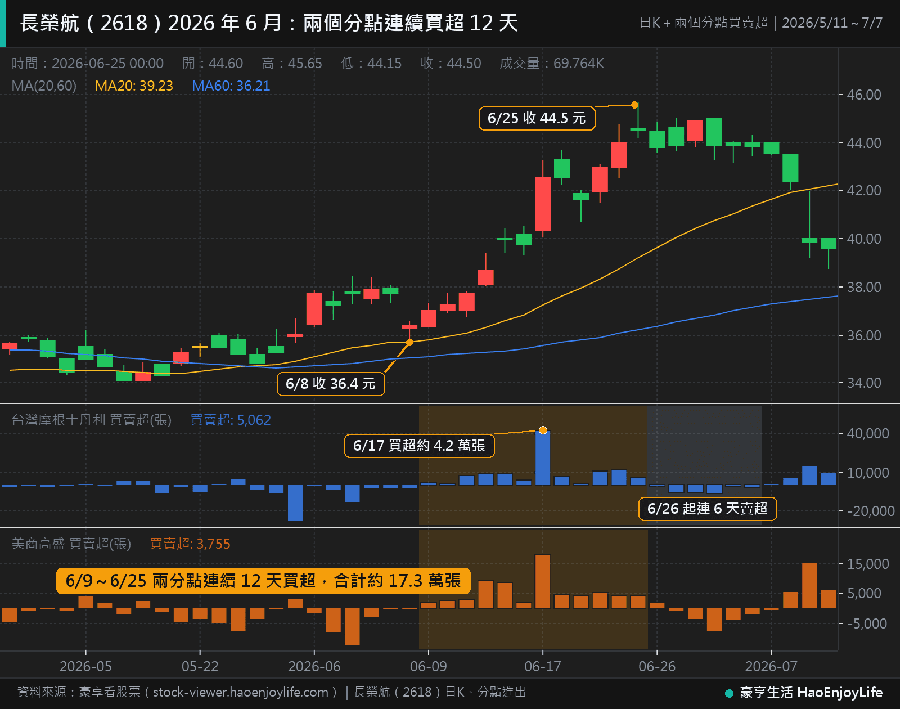Click the orange marker dot at 6/25 high
This screenshot has height=709, width=900.
[x=634, y=105]
